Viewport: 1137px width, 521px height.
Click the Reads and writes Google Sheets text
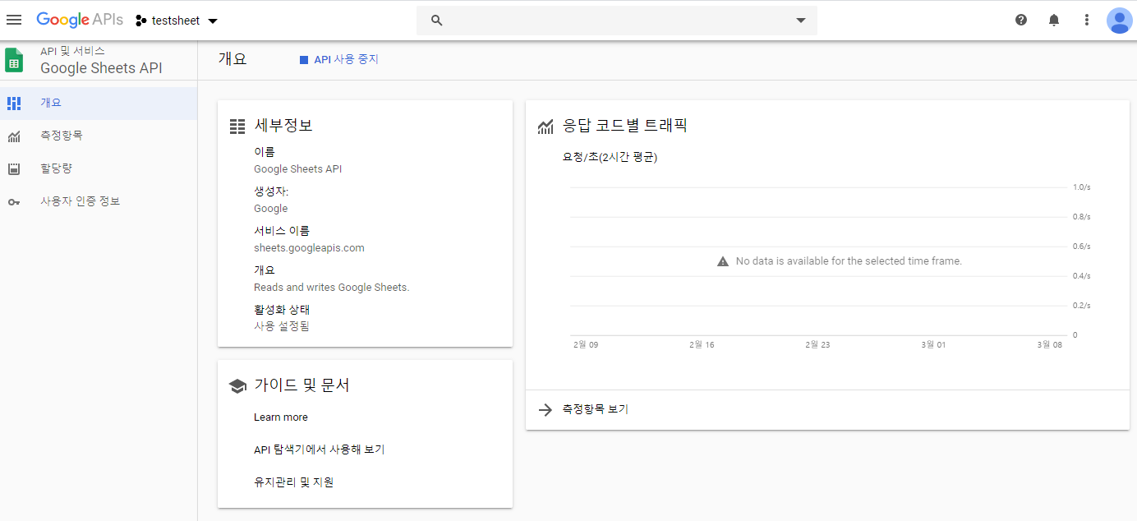pyautogui.click(x=332, y=288)
